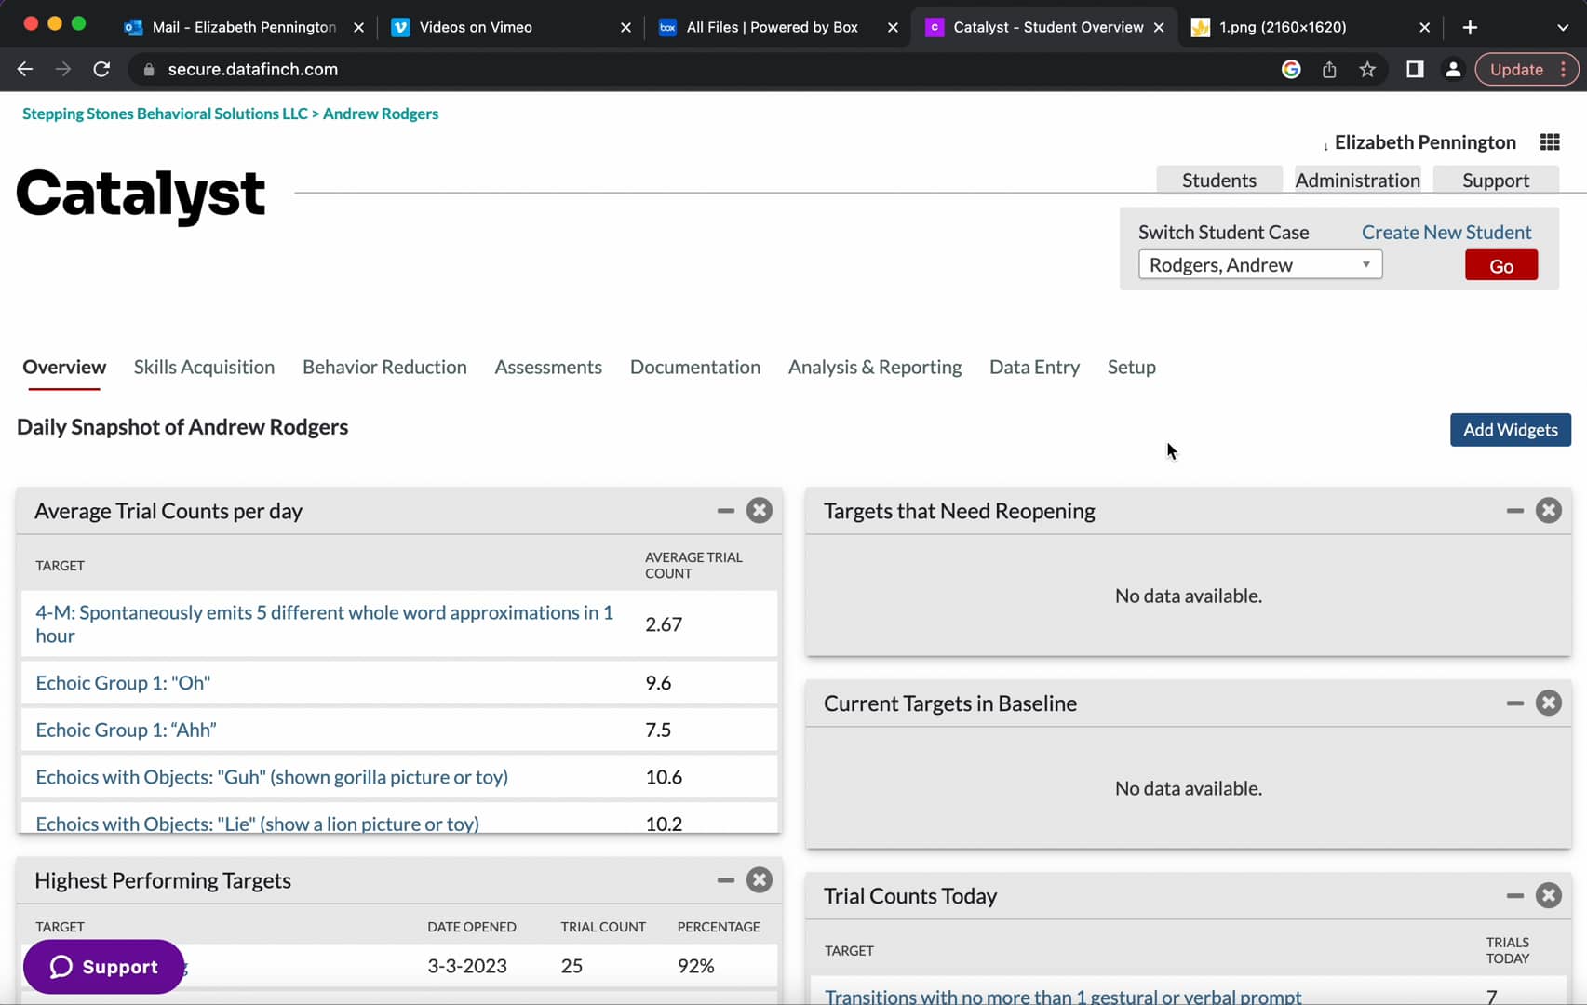Click the Add Widgets button
This screenshot has height=1005, width=1587.
point(1510,429)
